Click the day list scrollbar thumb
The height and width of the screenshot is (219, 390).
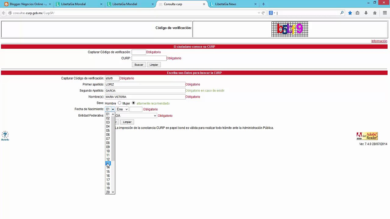coord(113,138)
